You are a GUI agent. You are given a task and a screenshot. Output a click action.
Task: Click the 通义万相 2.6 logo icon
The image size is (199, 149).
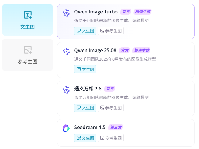tap(67, 90)
